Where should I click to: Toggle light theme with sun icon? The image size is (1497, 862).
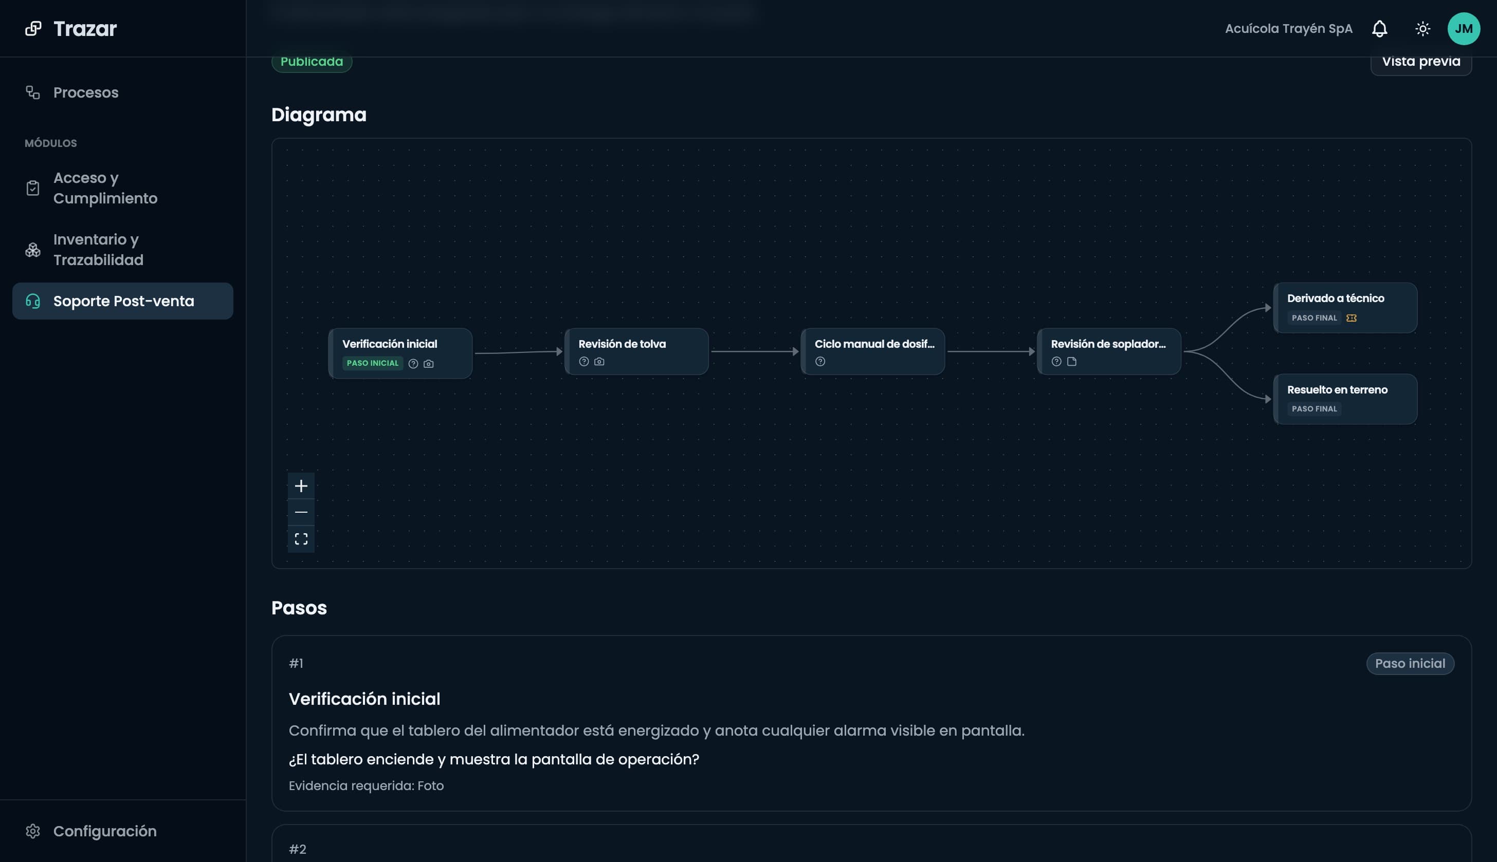pos(1422,28)
